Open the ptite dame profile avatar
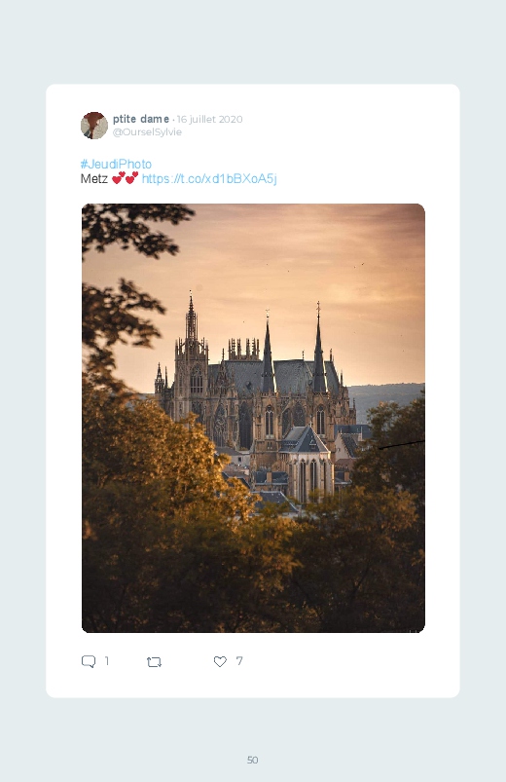 (x=94, y=126)
